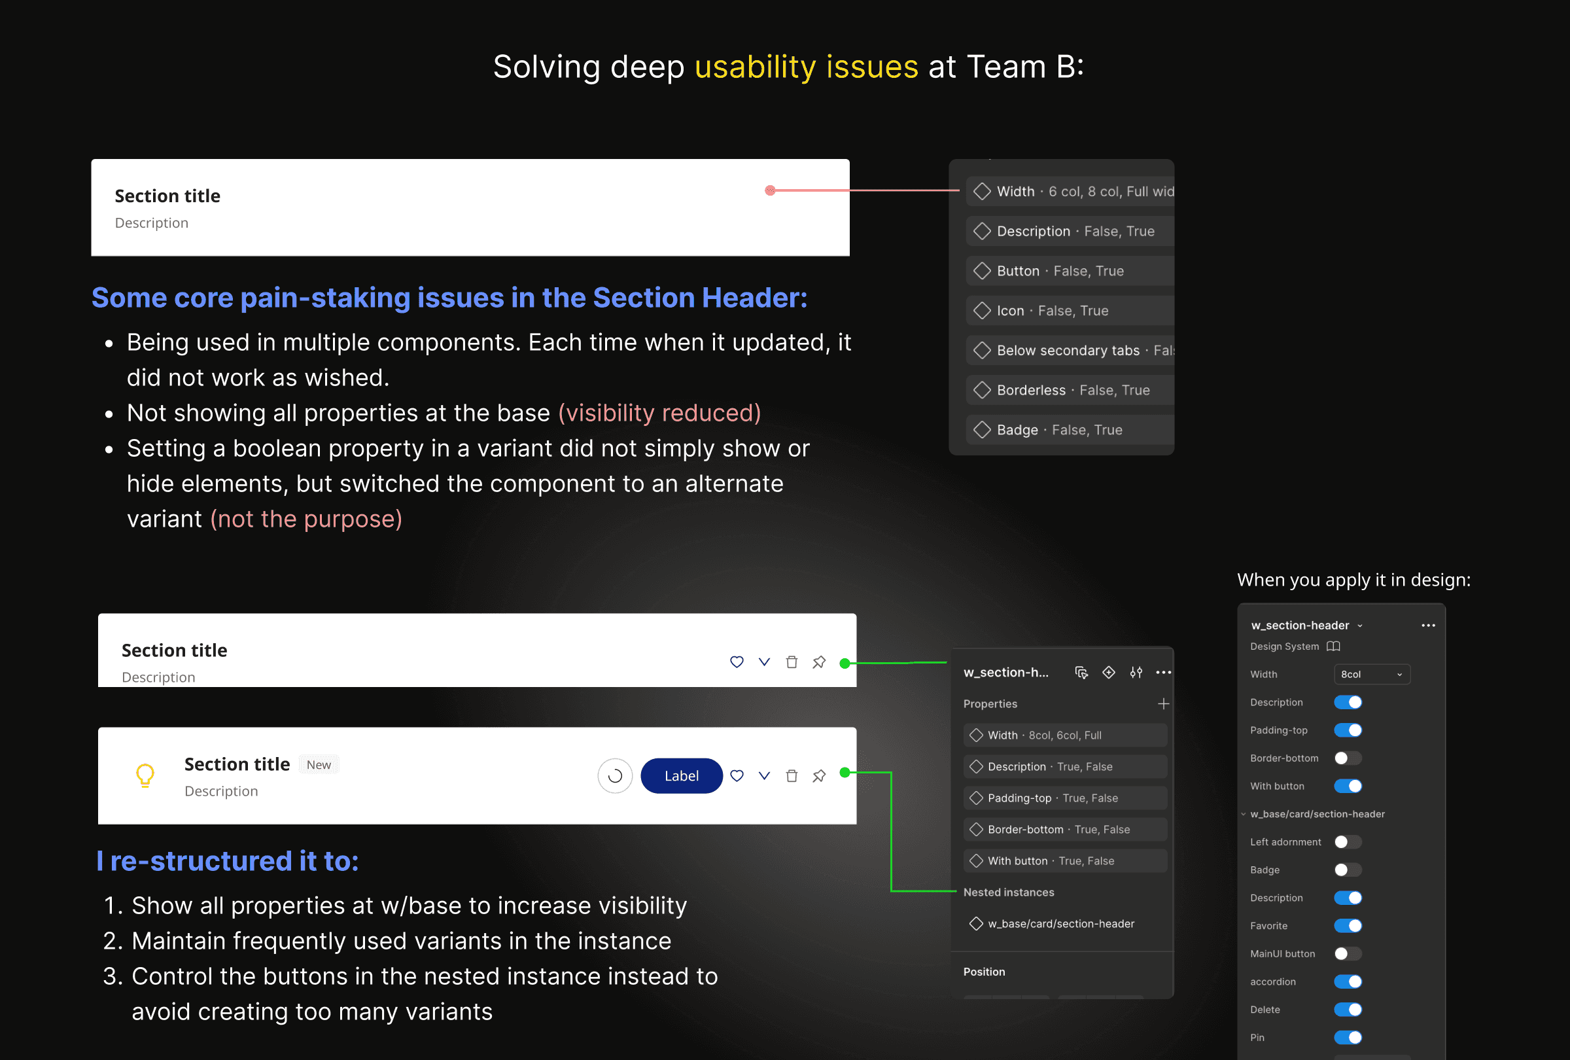Viewport: 1570px width, 1060px height.
Task: Click the heart favorite icon in the lightbulb section header
Action: click(737, 775)
